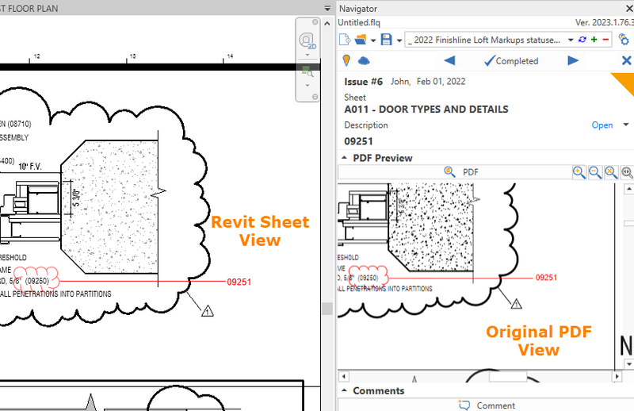Collapse the Comments section
The width and height of the screenshot is (634, 411).
click(x=344, y=390)
